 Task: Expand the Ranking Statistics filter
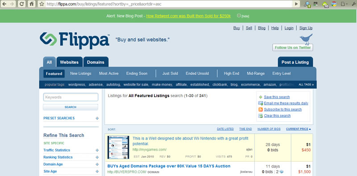(x=97, y=157)
